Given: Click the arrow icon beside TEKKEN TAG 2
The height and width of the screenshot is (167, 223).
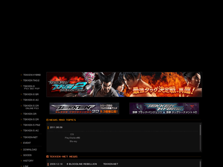Looking at the screenshot, I should 21,81.
